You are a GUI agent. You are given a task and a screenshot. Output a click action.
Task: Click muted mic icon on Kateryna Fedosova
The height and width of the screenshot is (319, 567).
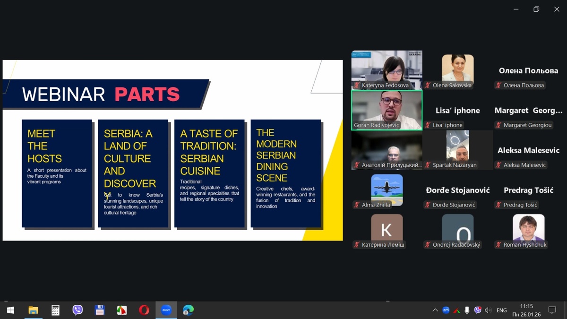tap(357, 86)
